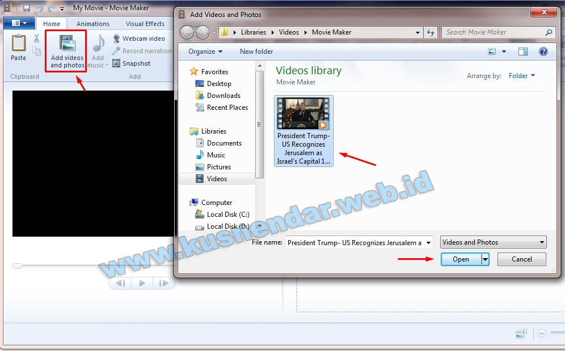Switch to the Home ribbon tab

tap(52, 24)
